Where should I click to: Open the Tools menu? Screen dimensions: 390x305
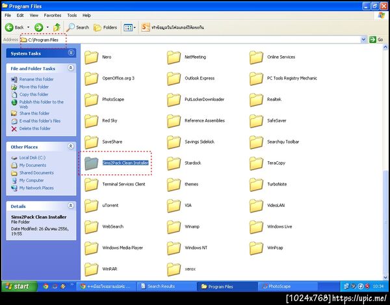point(72,16)
